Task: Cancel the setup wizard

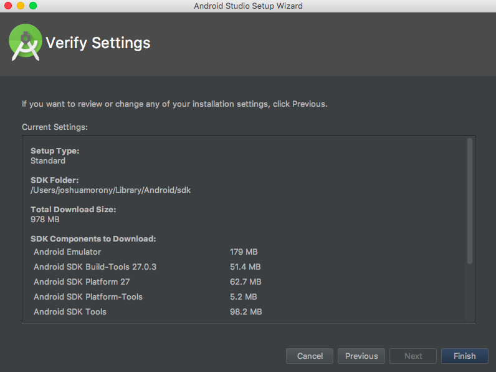Action: coord(310,356)
